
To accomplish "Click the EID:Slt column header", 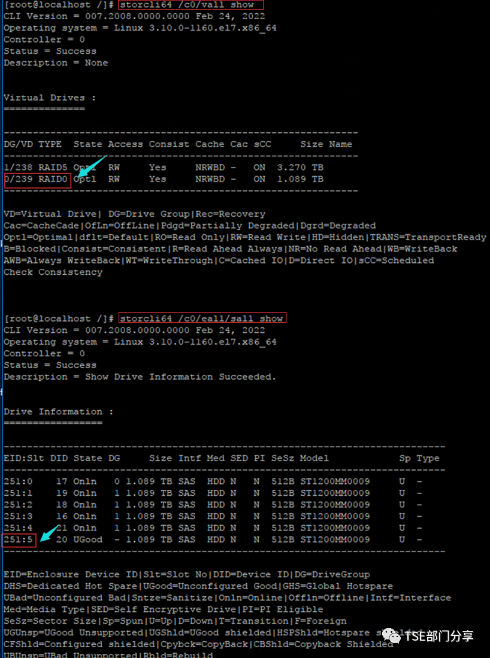I will point(24,458).
